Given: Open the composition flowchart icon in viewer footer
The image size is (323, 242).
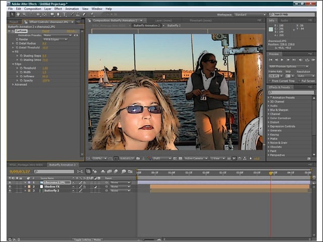Looking at the screenshot, I should 244,158.
